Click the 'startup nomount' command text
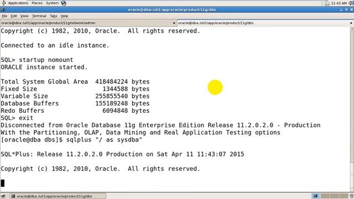The width and height of the screenshot is (354, 199). pos(46,60)
